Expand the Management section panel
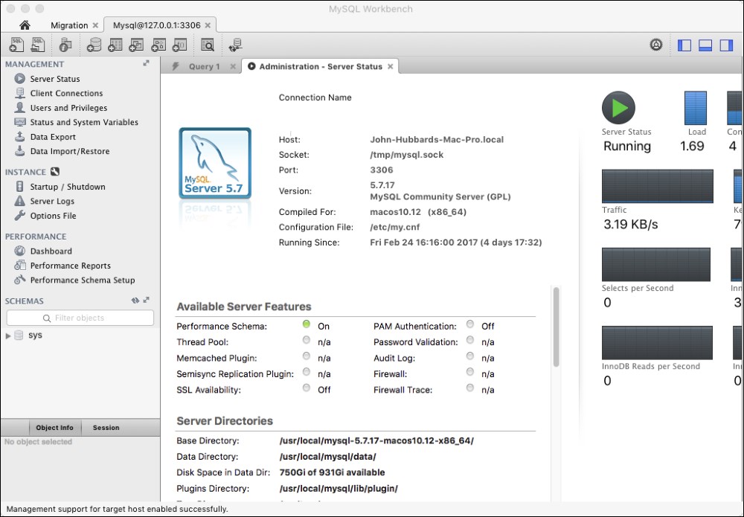Viewport: 744px width, 517px height. pos(146,63)
